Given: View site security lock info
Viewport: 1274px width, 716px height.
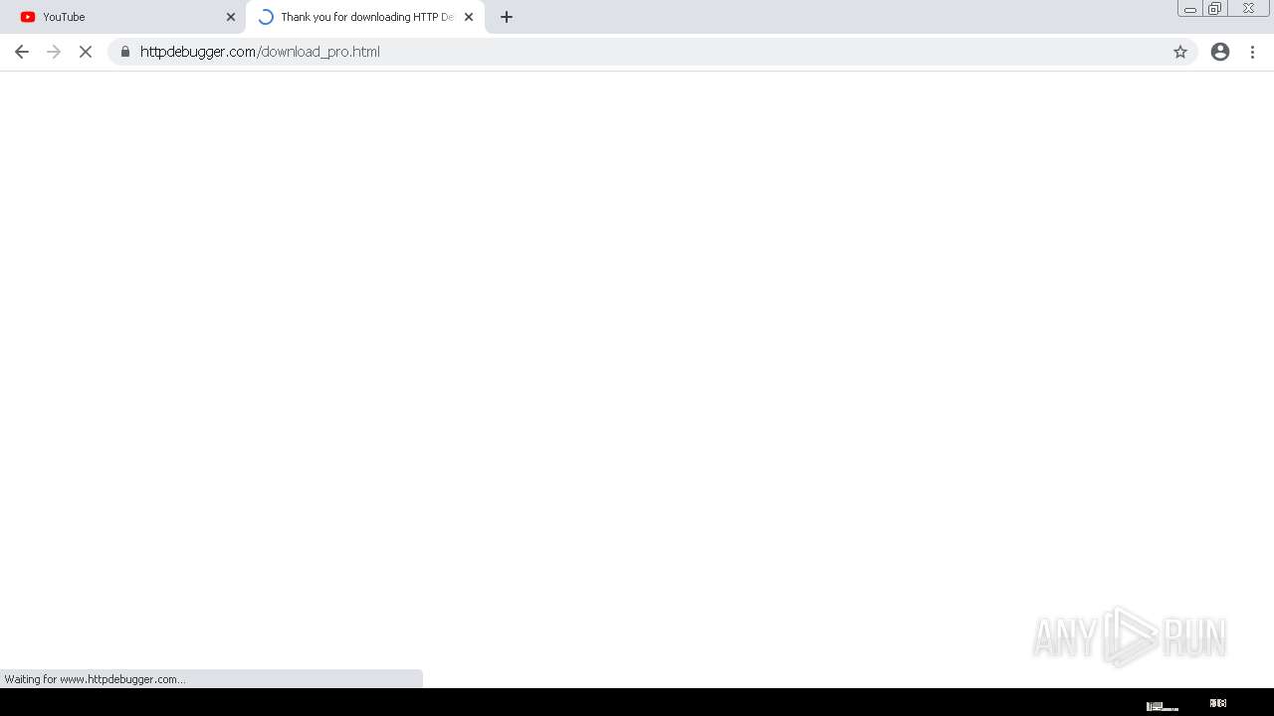Looking at the screenshot, I should pos(125,52).
